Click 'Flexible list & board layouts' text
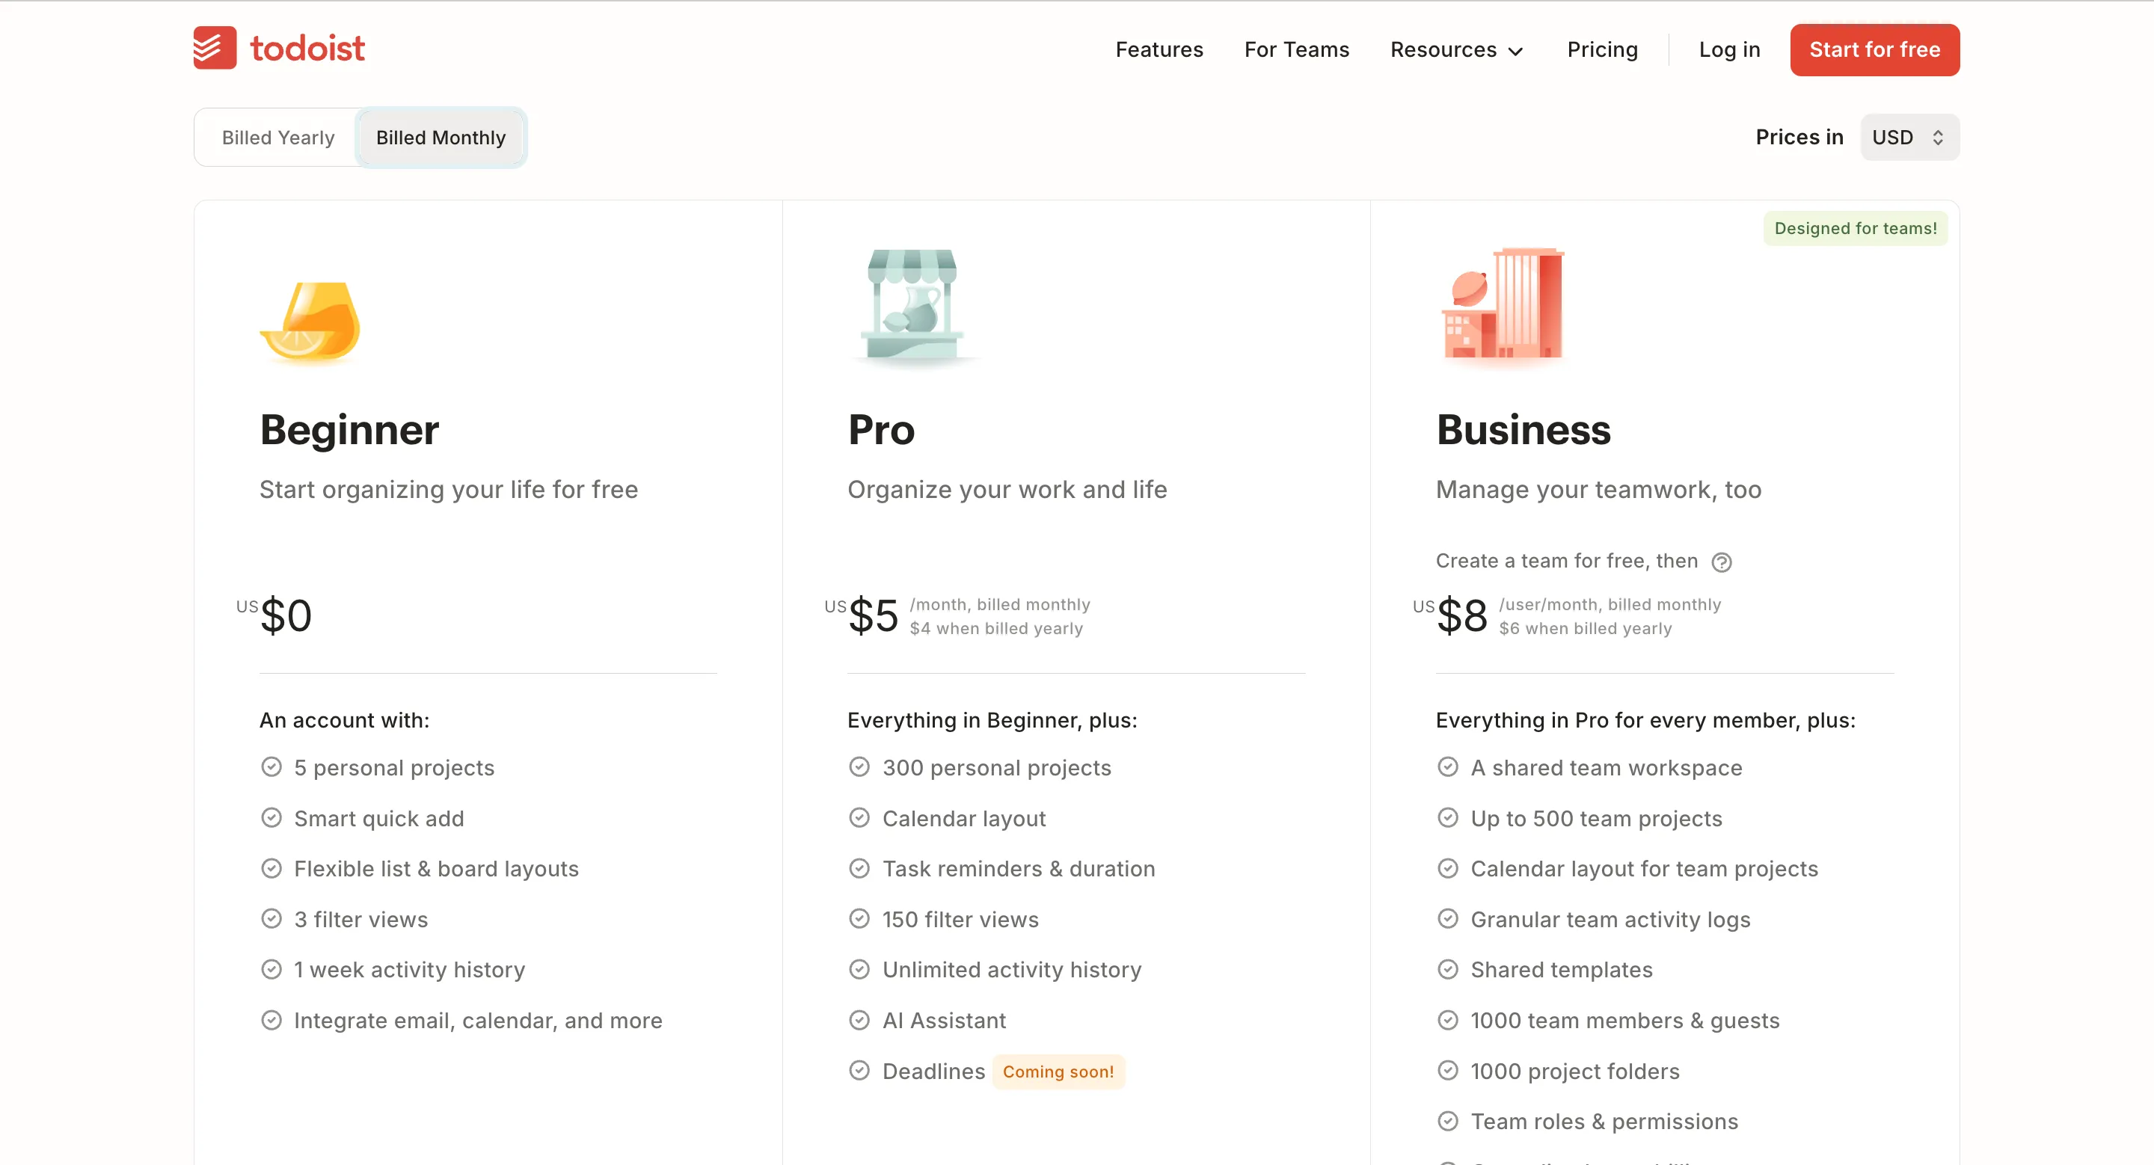Screen dimensions: 2154x1165 (435, 868)
